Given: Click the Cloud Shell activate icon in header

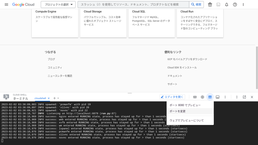Looking at the screenshot, I should 218,5.
